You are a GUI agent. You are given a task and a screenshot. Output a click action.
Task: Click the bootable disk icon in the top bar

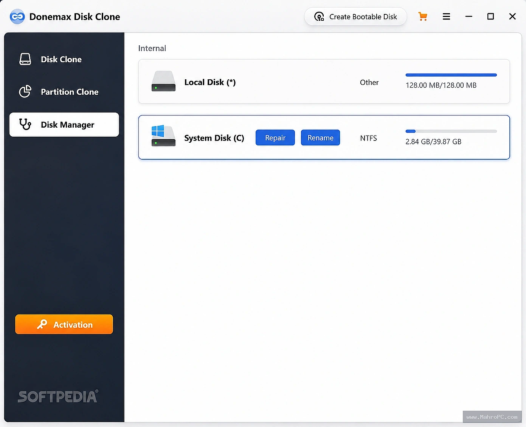(319, 17)
